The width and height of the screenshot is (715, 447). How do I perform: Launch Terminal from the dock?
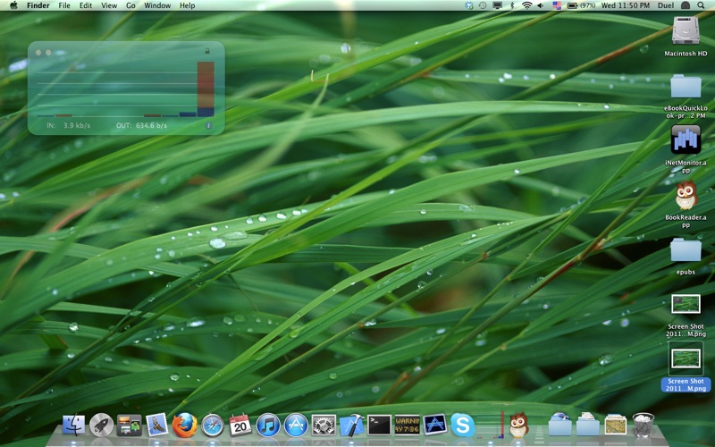[379, 425]
